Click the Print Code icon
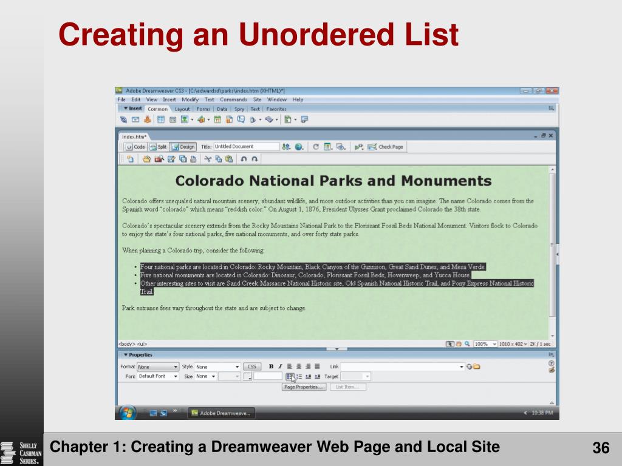The height and width of the screenshot is (466, 622). point(193,160)
